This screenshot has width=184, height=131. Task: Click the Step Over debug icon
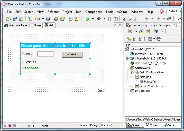pyautogui.click(x=130, y=19)
